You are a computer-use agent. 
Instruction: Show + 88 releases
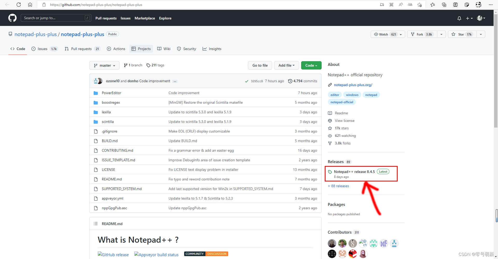click(338, 186)
